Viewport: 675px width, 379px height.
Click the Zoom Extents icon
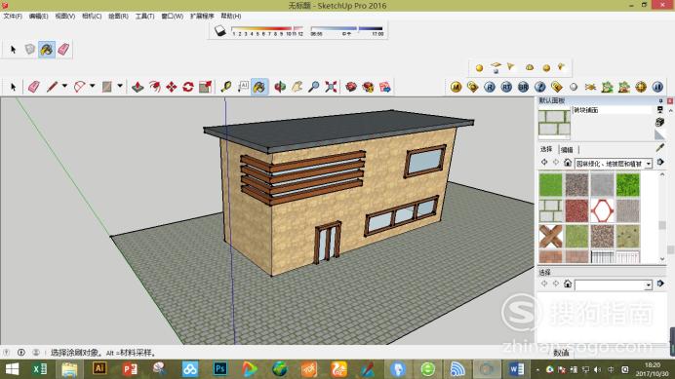click(331, 87)
